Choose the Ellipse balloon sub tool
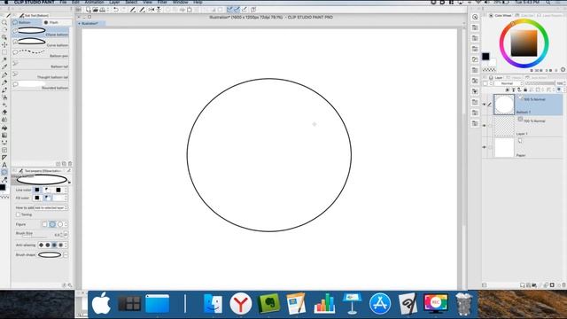 [x=40, y=32]
